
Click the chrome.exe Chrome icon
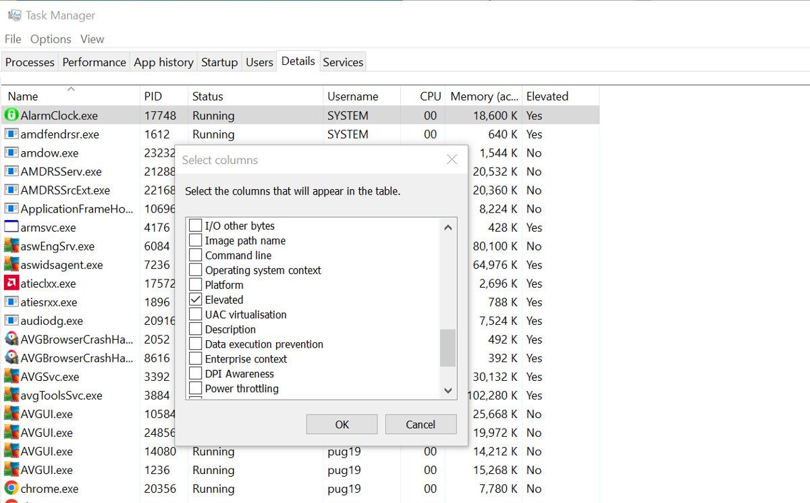[11, 488]
